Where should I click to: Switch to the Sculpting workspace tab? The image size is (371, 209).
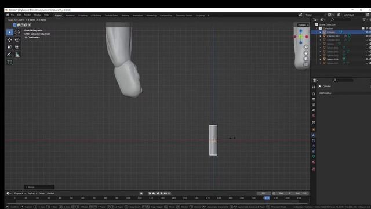click(82, 15)
